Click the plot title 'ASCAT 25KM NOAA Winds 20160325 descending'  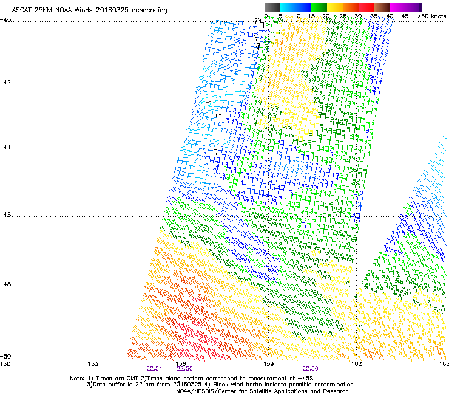[x=89, y=10]
